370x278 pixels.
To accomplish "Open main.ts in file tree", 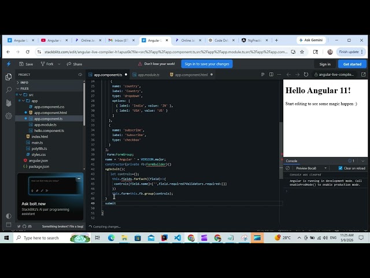I will click(37, 143).
